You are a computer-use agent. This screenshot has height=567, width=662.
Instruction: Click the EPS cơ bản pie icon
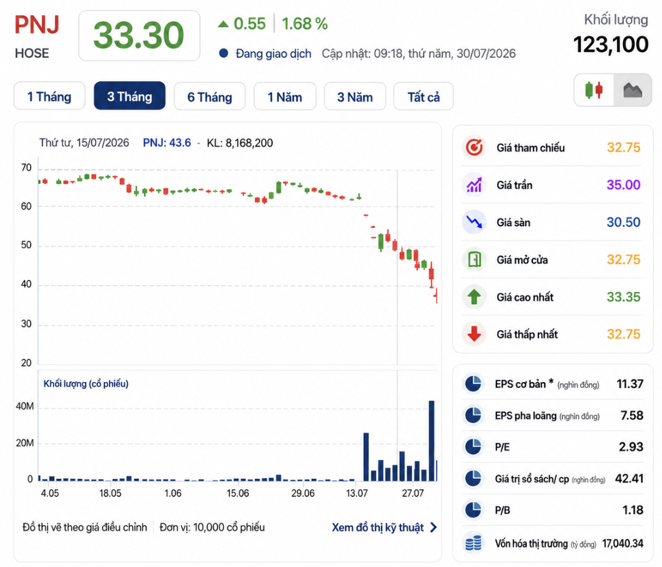pyautogui.click(x=473, y=384)
